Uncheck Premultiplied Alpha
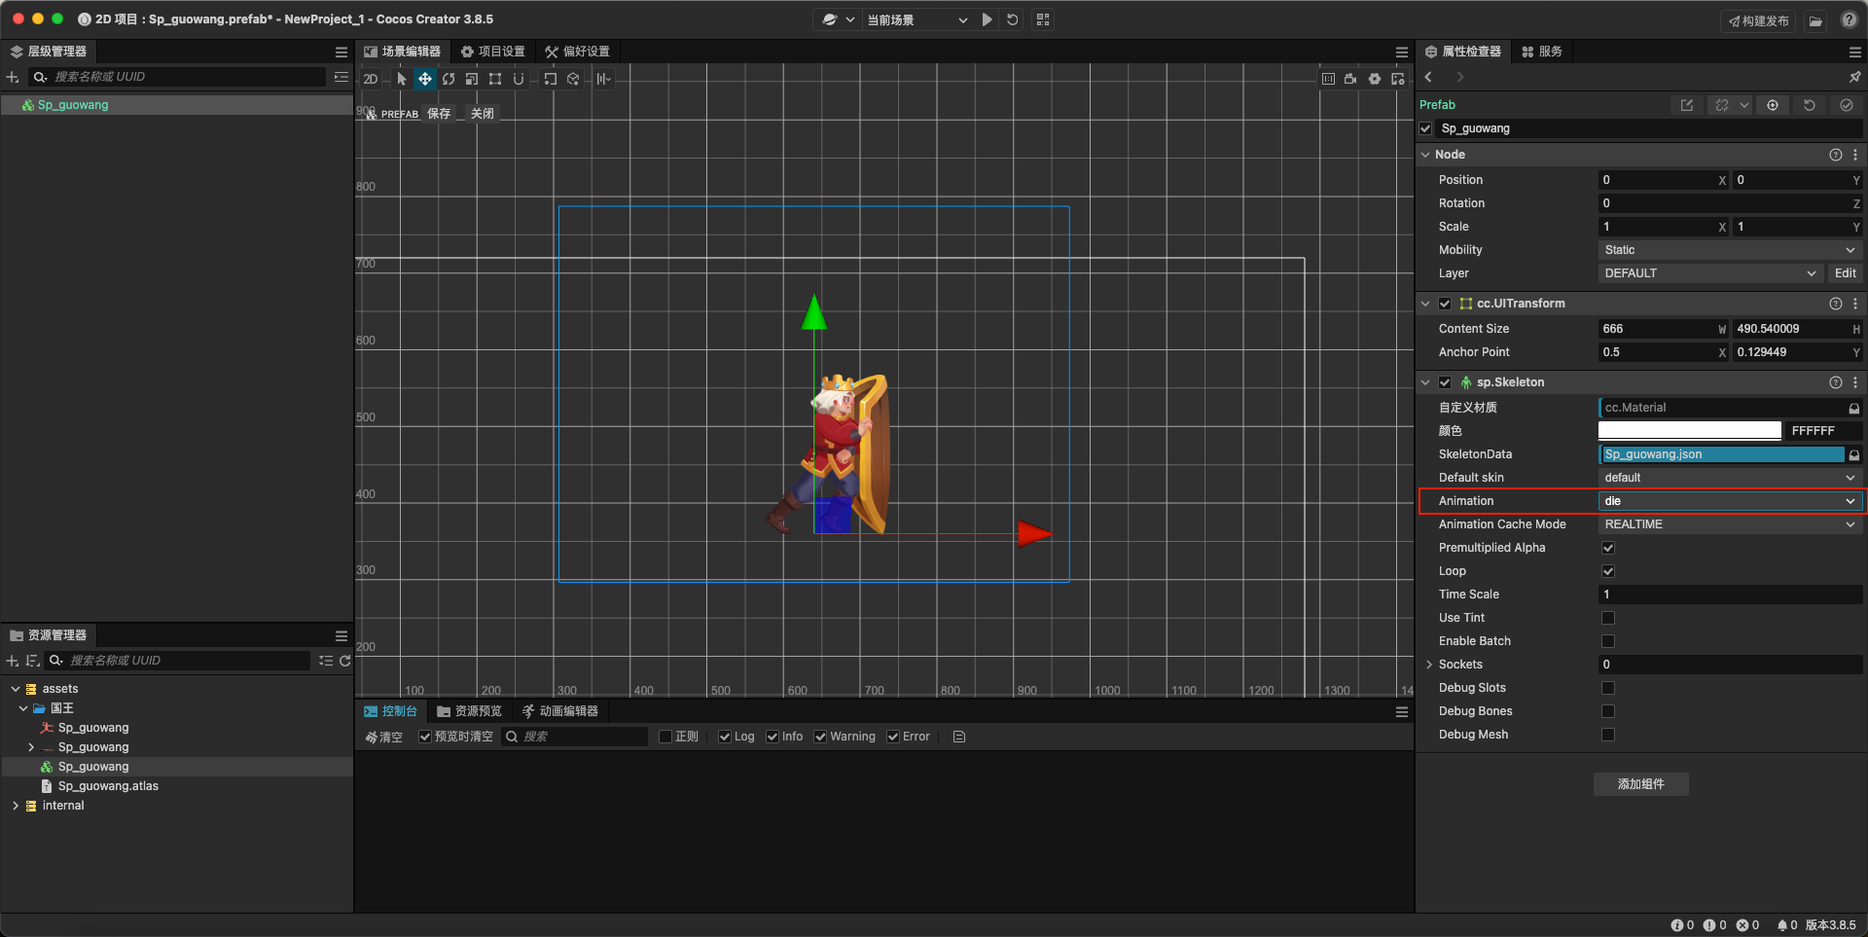The image size is (1868, 937). coord(1608,548)
